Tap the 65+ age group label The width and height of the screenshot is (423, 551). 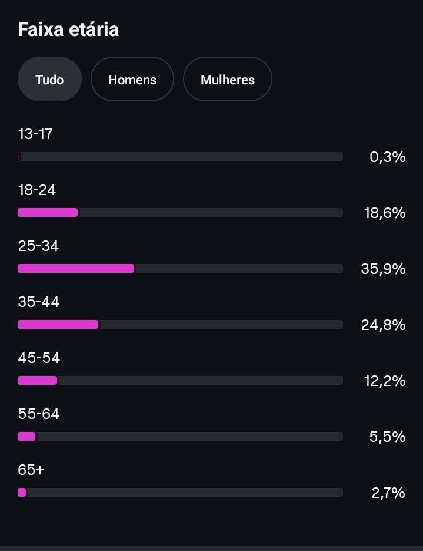(31, 470)
